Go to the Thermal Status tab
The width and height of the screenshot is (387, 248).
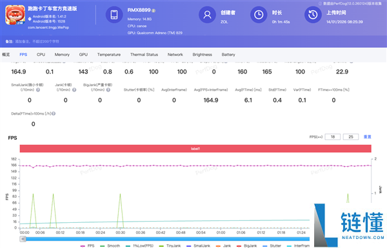(x=144, y=55)
